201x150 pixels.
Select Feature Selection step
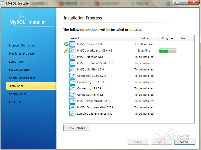(20, 70)
